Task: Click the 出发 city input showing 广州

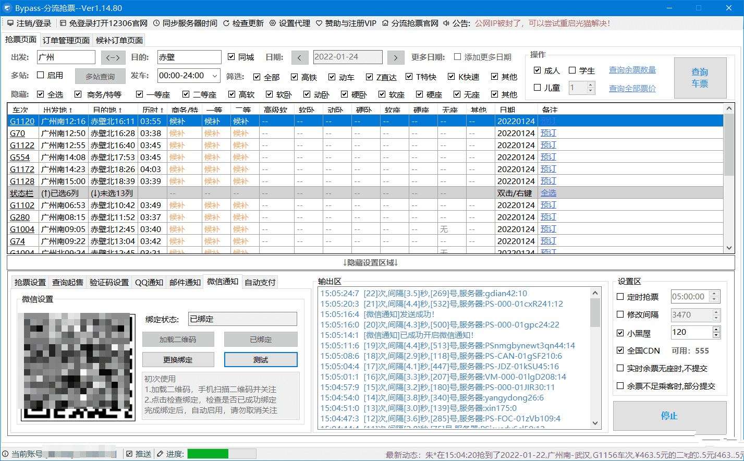Action: (65, 57)
